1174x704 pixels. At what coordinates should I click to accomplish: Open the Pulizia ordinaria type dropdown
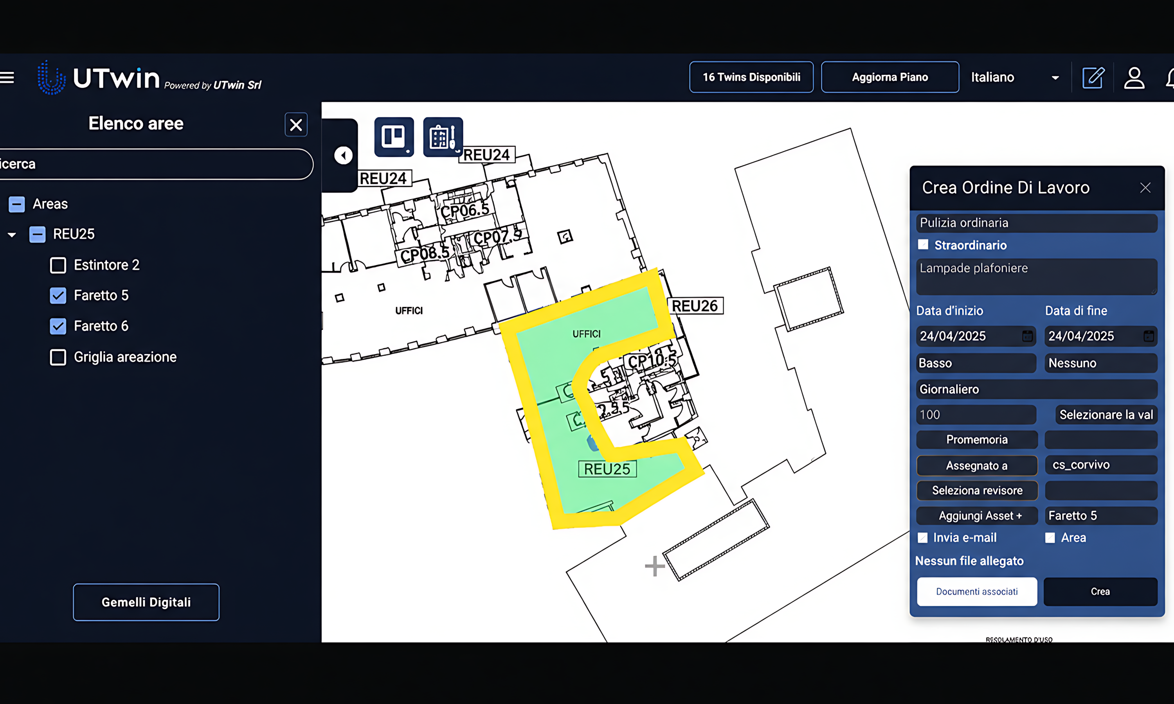(x=1036, y=223)
